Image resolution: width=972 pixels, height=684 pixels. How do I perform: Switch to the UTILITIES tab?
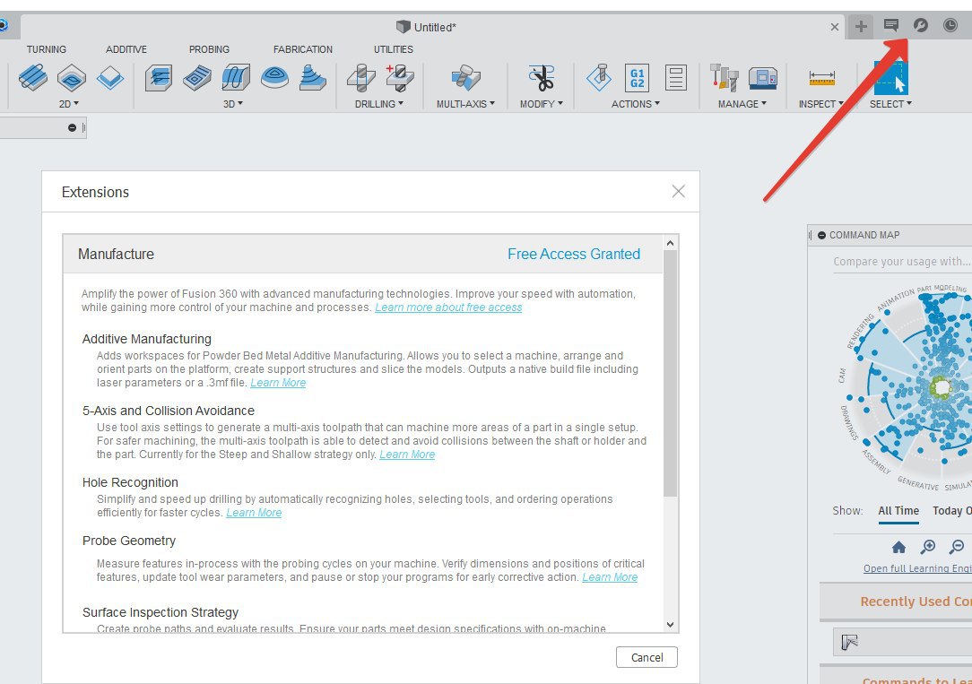click(x=393, y=49)
